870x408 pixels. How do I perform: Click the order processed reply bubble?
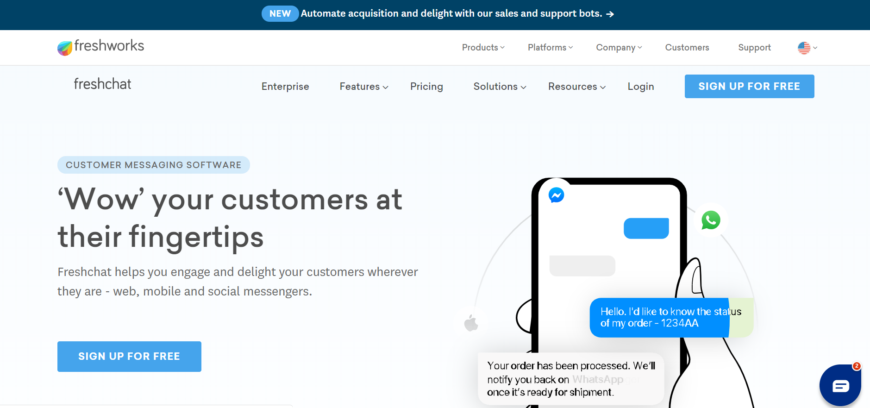[x=571, y=379]
